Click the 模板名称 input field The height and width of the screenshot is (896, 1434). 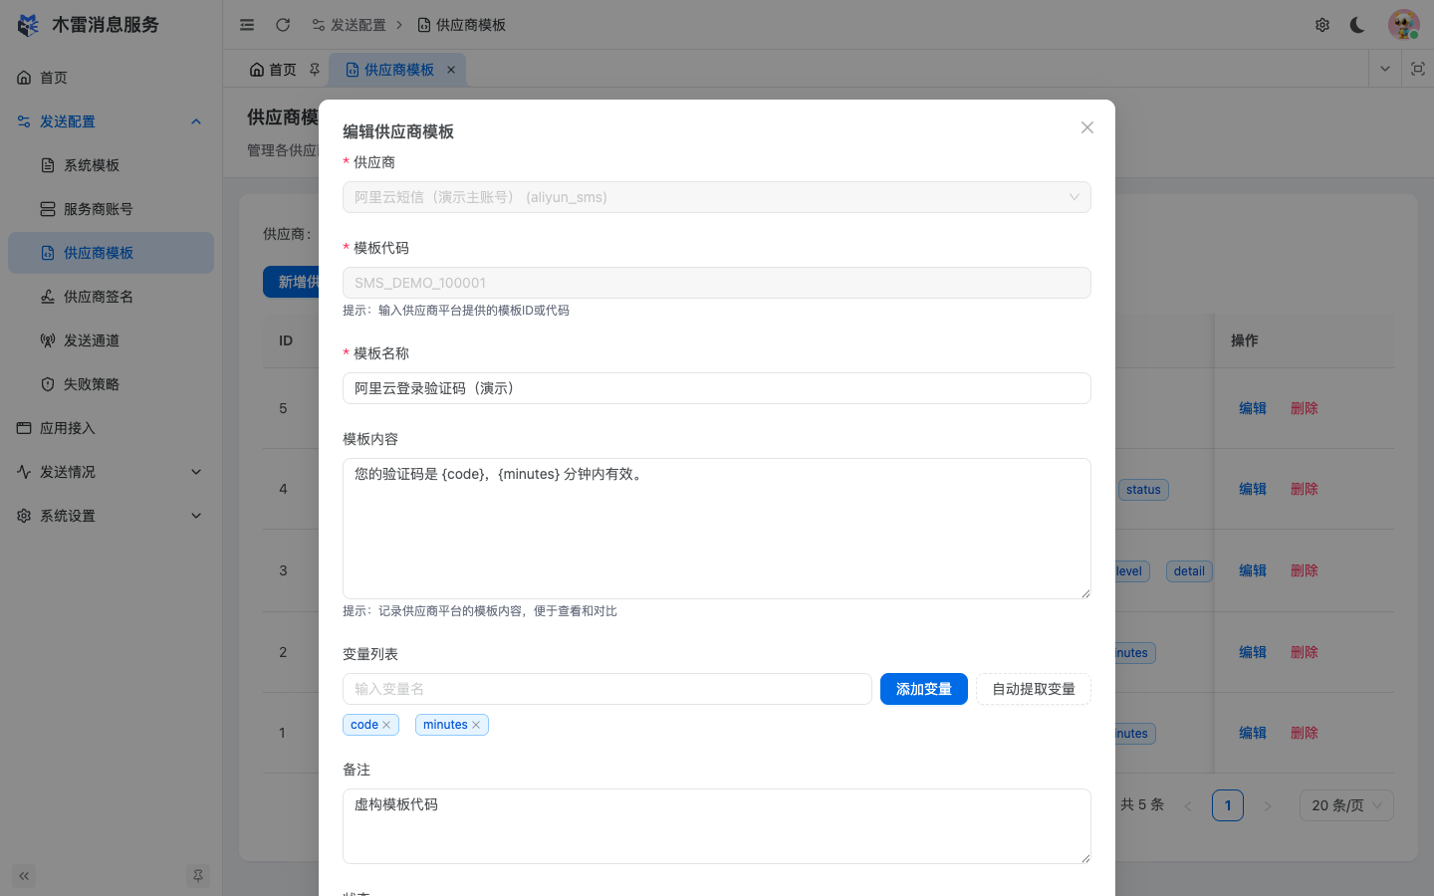pyautogui.click(x=717, y=388)
